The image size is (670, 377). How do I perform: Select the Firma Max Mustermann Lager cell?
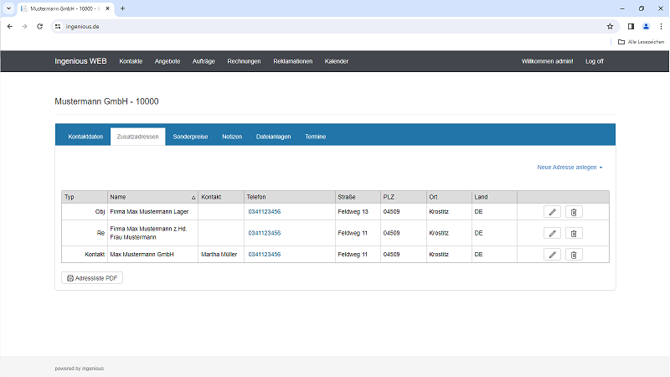pos(152,212)
